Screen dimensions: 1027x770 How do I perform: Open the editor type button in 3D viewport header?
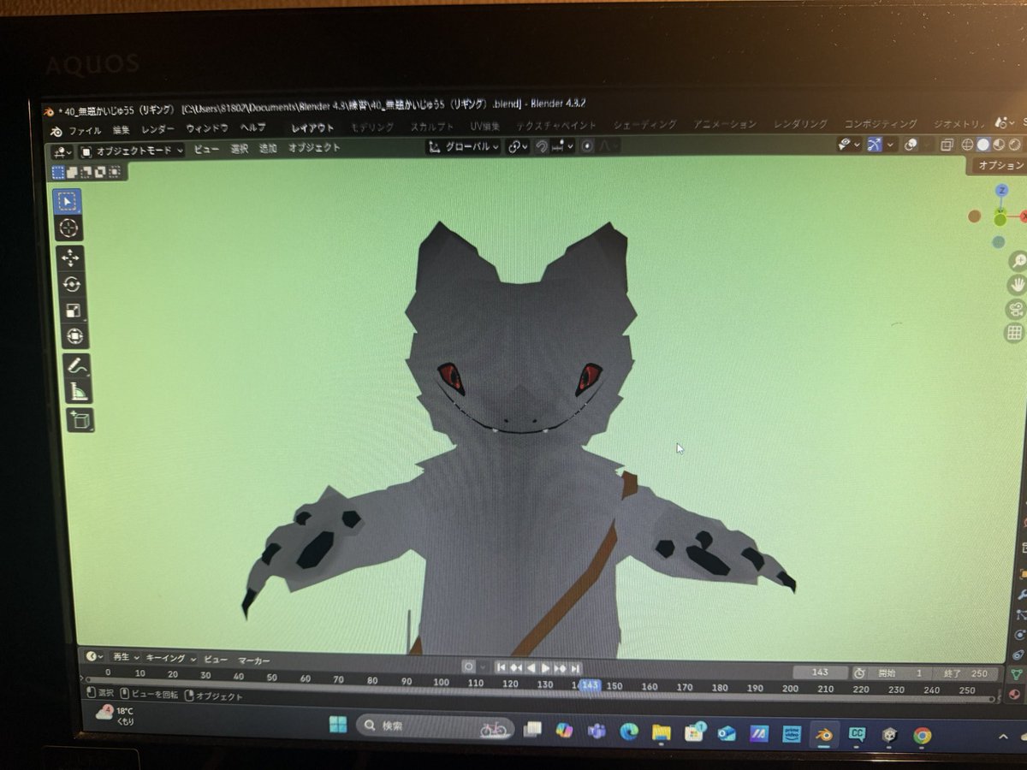pos(63,152)
